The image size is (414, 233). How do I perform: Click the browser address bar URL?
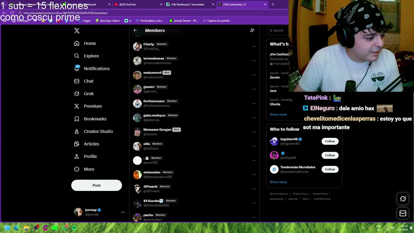pos(65,13)
